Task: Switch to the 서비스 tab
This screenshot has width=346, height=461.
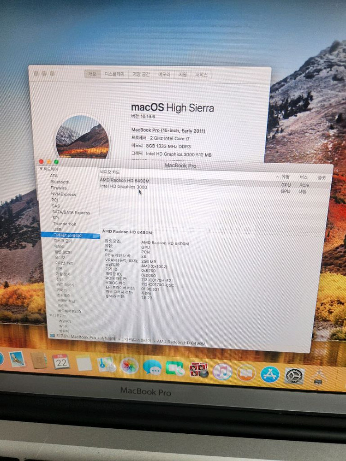Action: click(x=202, y=75)
